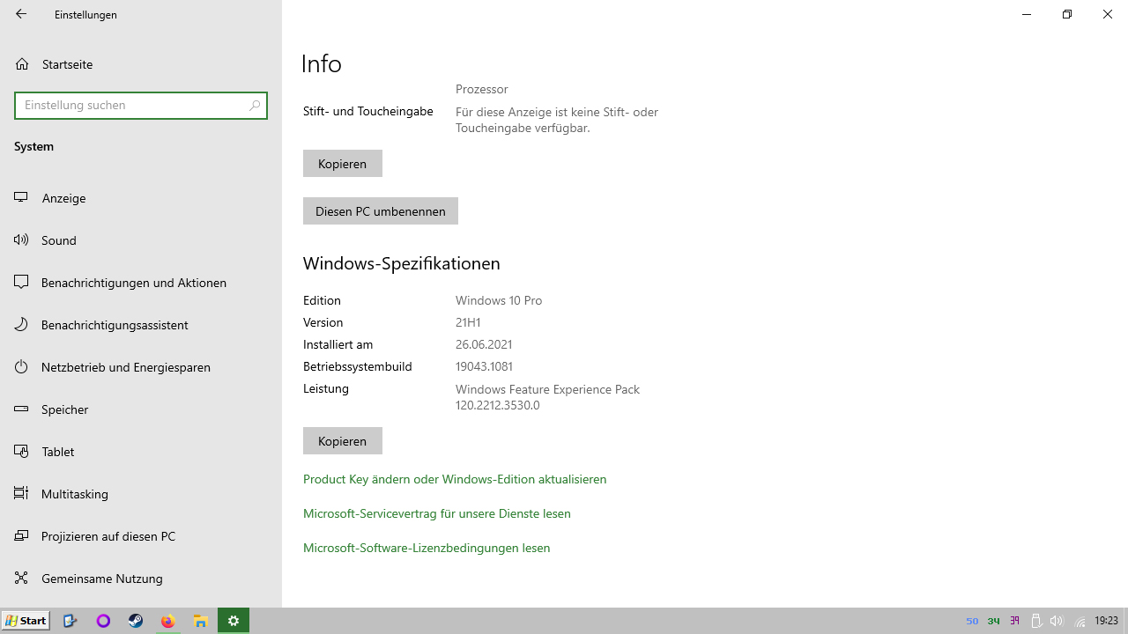Open the purple circle taskbar app
1128x634 pixels.
click(x=103, y=621)
